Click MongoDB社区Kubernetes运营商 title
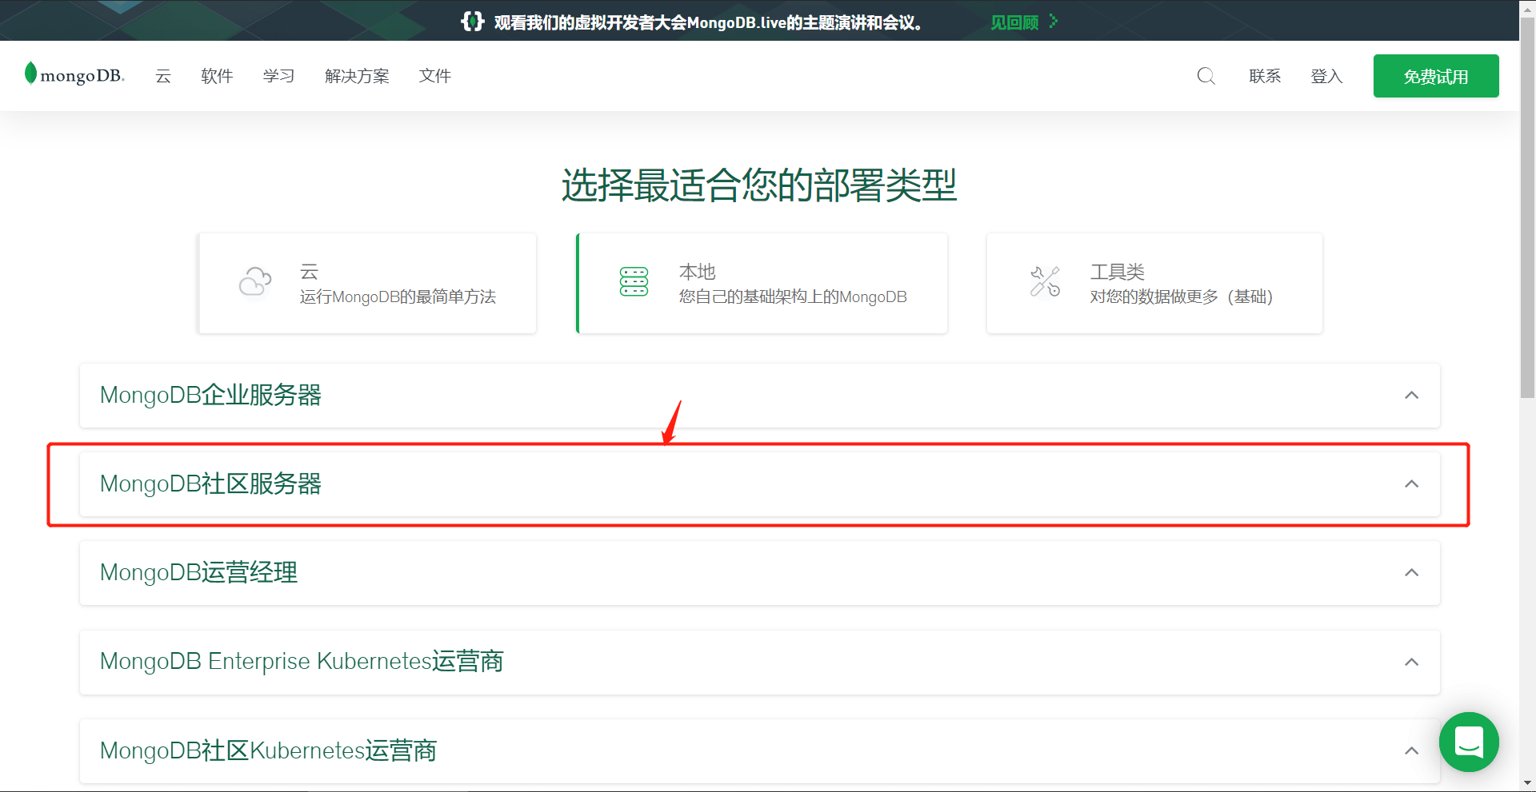 coord(268,750)
